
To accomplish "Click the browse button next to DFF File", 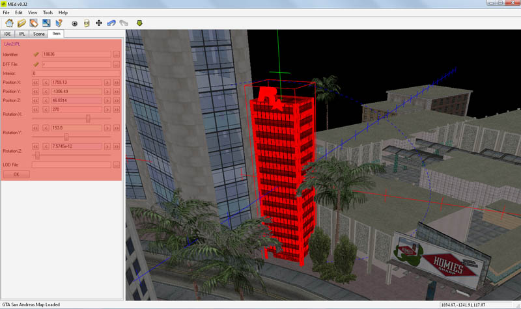I will [116, 64].
